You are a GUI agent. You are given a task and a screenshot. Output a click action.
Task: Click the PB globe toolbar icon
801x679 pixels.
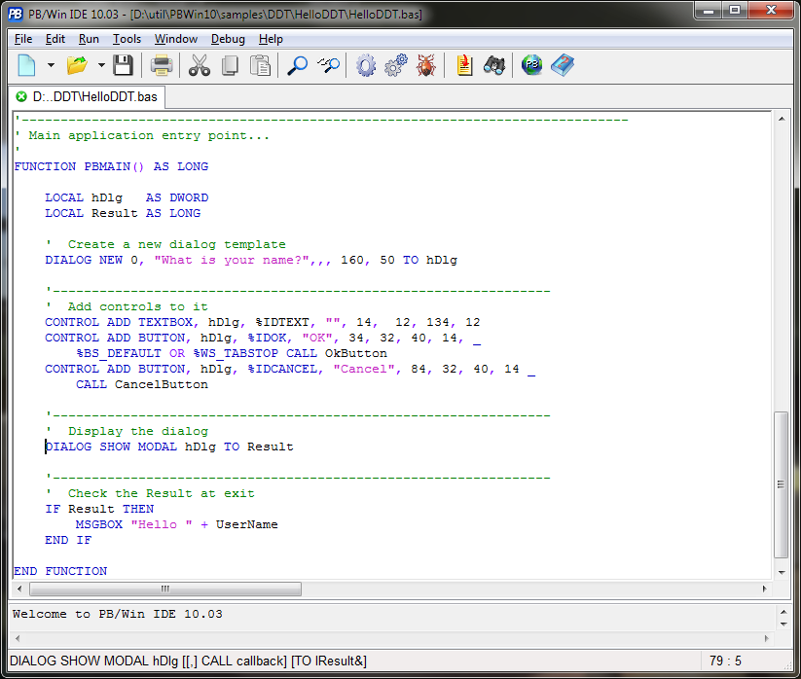(x=531, y=65)
